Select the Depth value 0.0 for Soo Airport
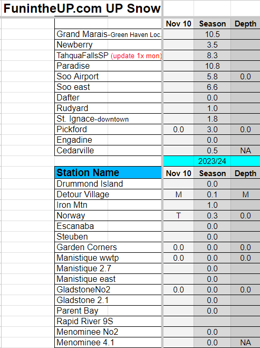Screen dimensions: 260x348 click(x=245, y=76)
